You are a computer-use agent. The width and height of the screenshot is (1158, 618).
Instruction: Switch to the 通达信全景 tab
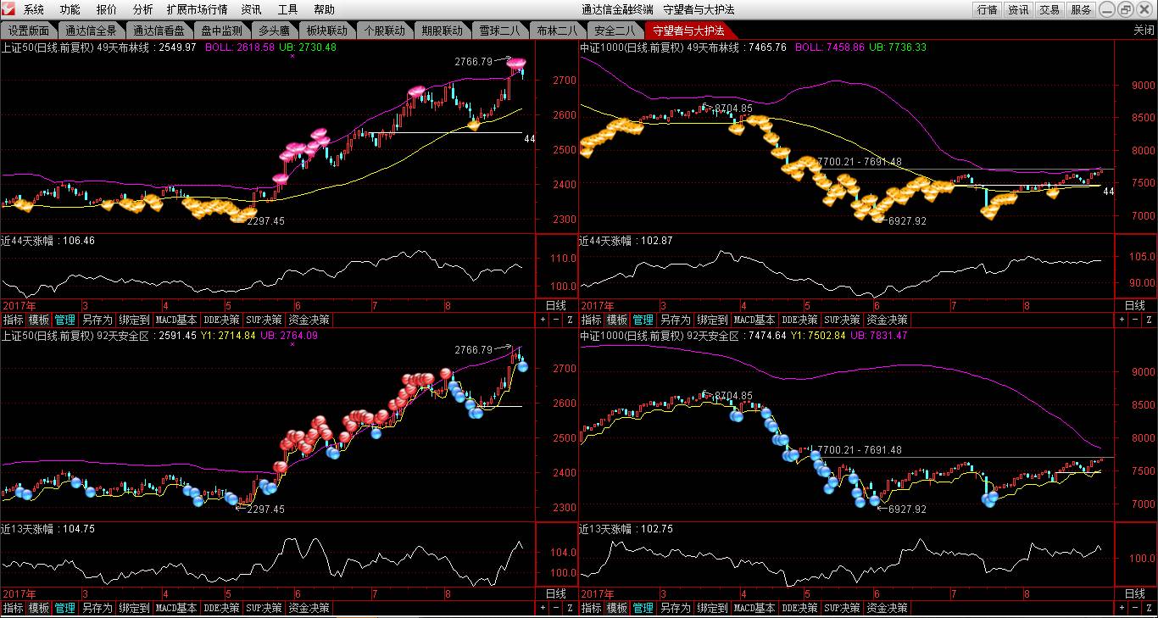pyautogui.click(x=91, y=30)
